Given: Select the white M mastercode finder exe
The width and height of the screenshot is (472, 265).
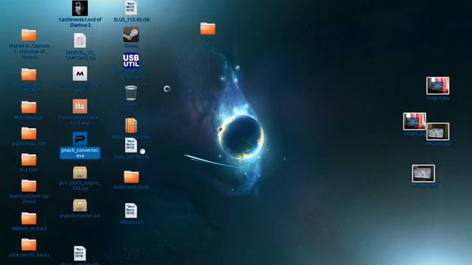Looking at the screenshot, I should 80,74.
